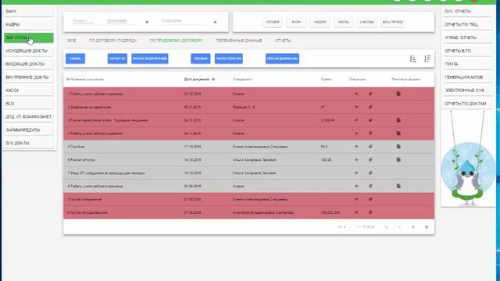The height and width of the screenshot is (281, 500).
Task: Click the start date input field
Action: [x=84, y=21]
